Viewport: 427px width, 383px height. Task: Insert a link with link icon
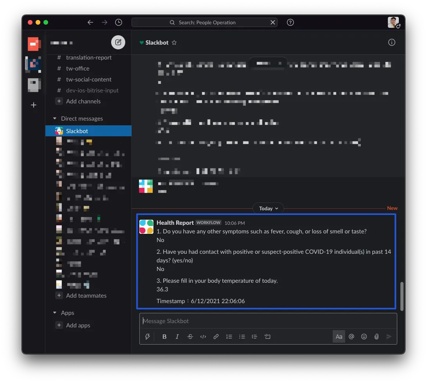(216, 336)
